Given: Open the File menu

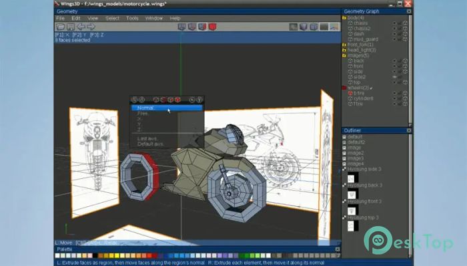Looking at the screenshot, I should pyautogui.click(x=61, y=18).
